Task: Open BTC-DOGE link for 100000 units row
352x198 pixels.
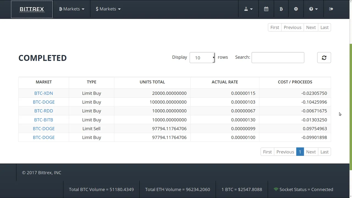Action: point(44,102)
